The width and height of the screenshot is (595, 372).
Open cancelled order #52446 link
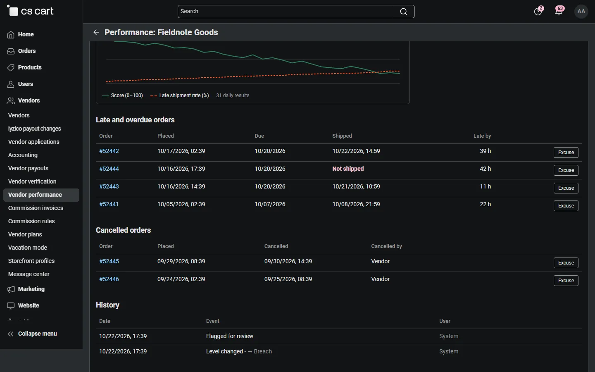pos(109,279)
